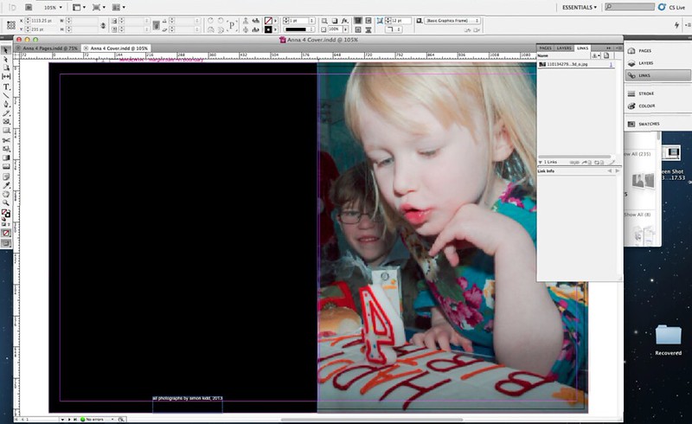Select the Scissors tool
Viewport: 692px width, 424px height.
(6, 140)
